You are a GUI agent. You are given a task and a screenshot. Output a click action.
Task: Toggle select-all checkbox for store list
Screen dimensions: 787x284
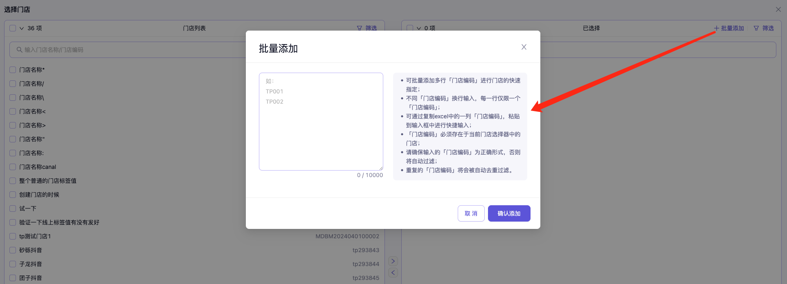[x=13, y=28]
